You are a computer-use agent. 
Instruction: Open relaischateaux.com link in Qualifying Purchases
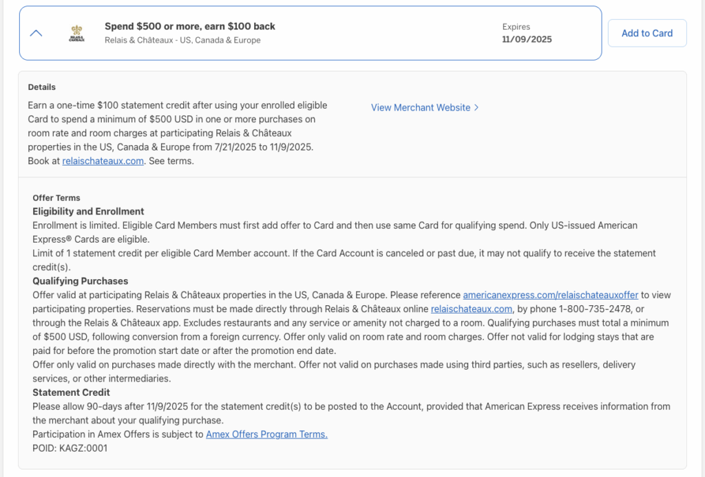tap(471, 309)
